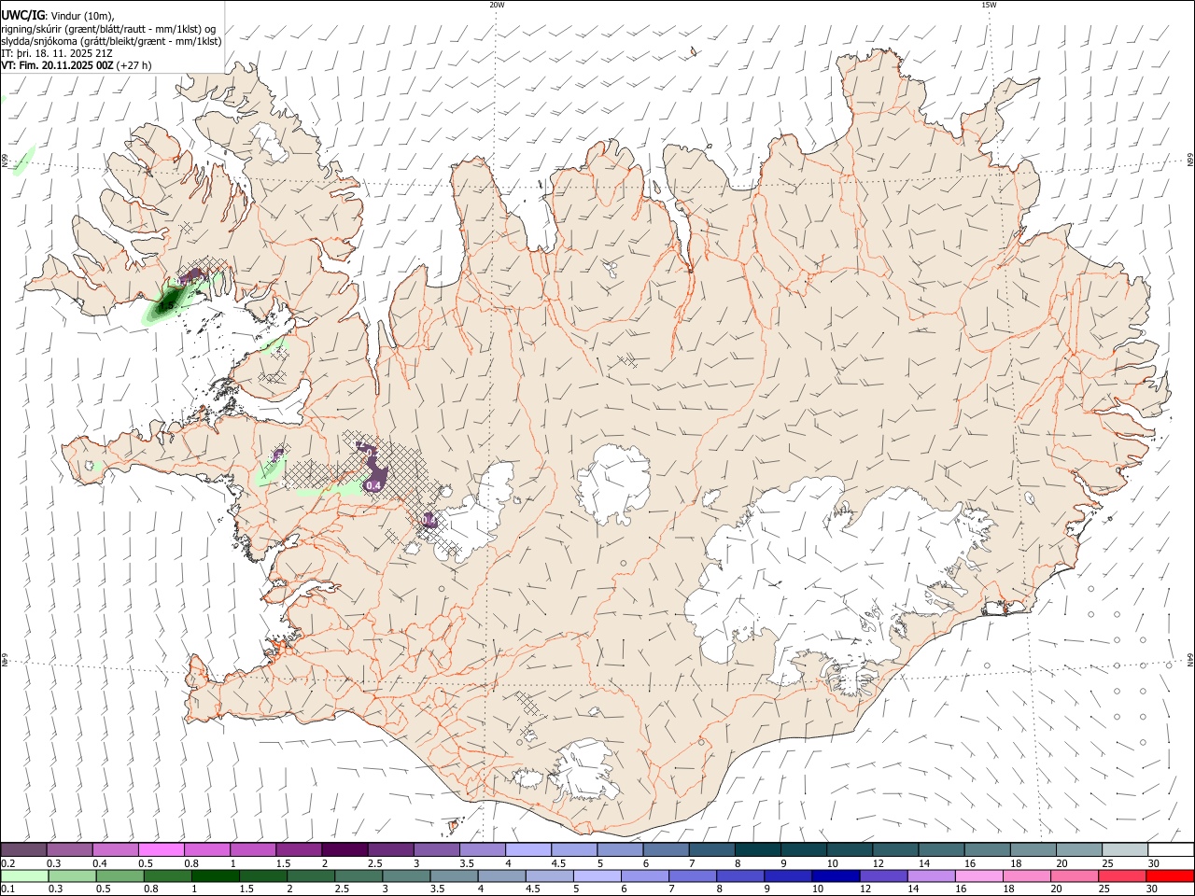Click the '20W' longitude label
The image size is (1195, 896).
[497, 5]
